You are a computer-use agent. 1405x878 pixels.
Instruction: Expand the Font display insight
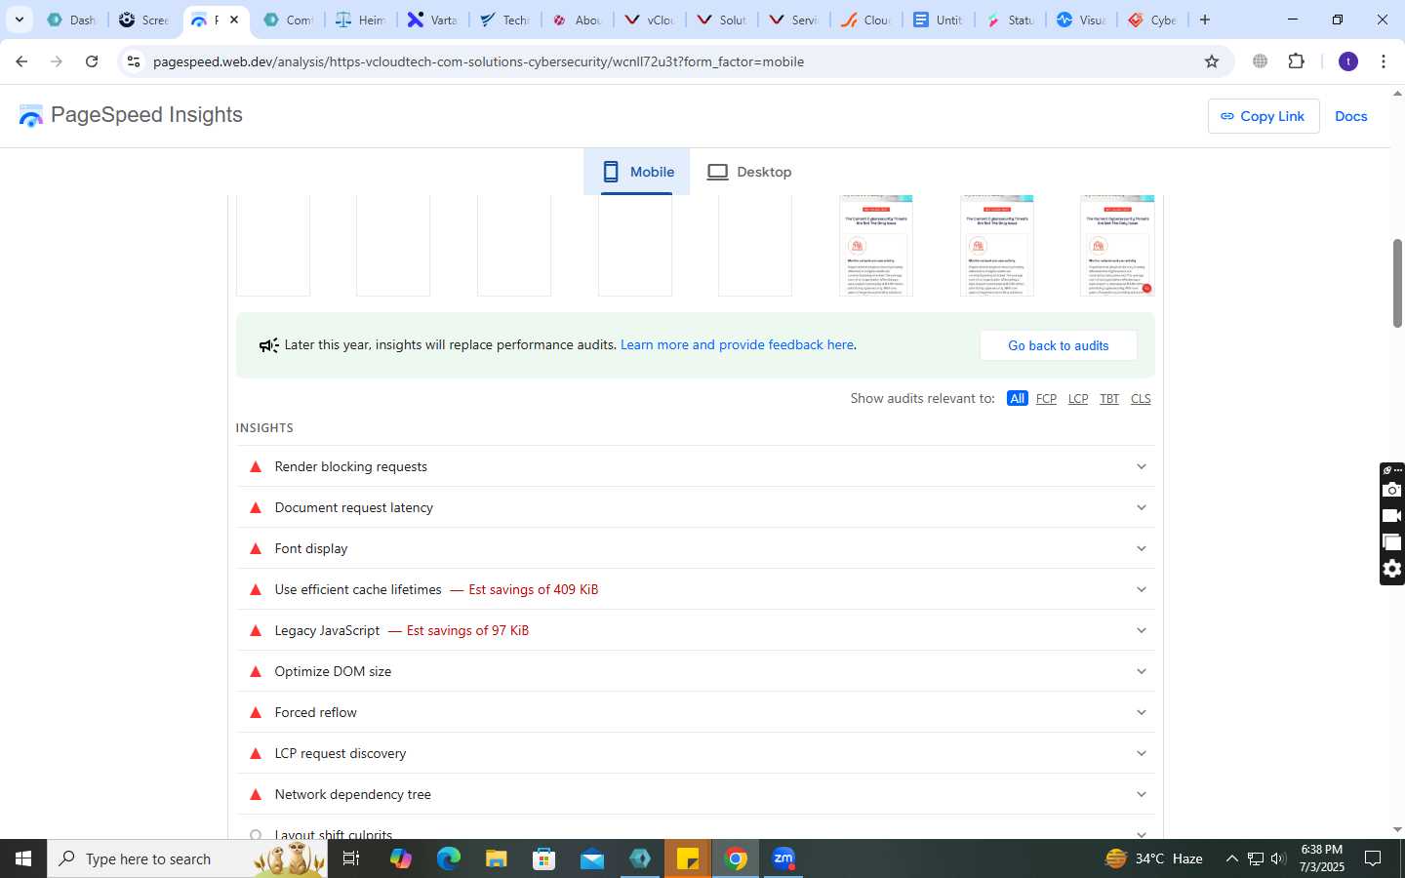[695, 548]
